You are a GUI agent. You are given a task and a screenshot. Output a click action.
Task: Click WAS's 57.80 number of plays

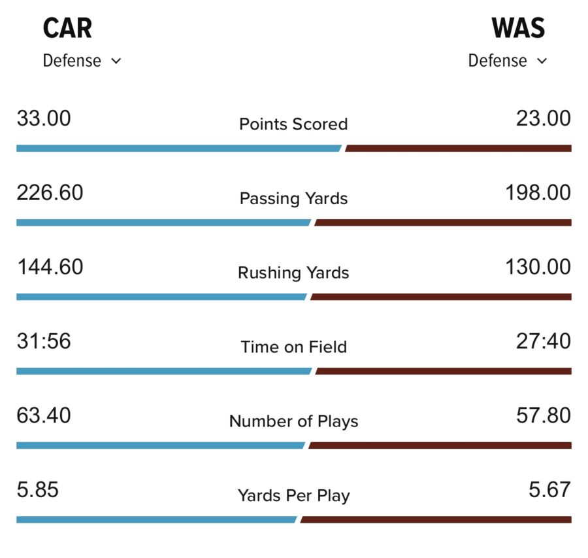(x=543, y=415)
